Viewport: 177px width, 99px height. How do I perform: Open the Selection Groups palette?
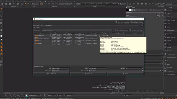pos(171,57)
